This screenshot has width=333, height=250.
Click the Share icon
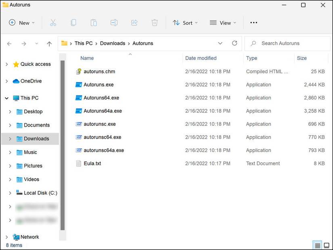tap(134, 23)
